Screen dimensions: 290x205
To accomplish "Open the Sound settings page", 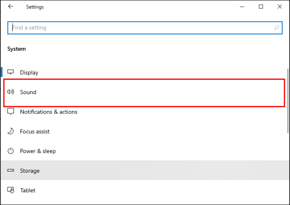I will pos(144,92).
